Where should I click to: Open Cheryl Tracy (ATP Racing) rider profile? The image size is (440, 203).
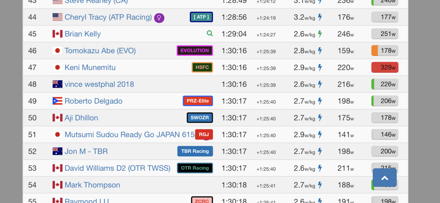pyautogui.click(x=108, y=17)
